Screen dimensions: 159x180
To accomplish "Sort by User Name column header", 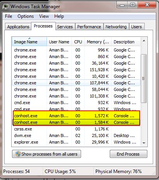I will click(59, 42).
